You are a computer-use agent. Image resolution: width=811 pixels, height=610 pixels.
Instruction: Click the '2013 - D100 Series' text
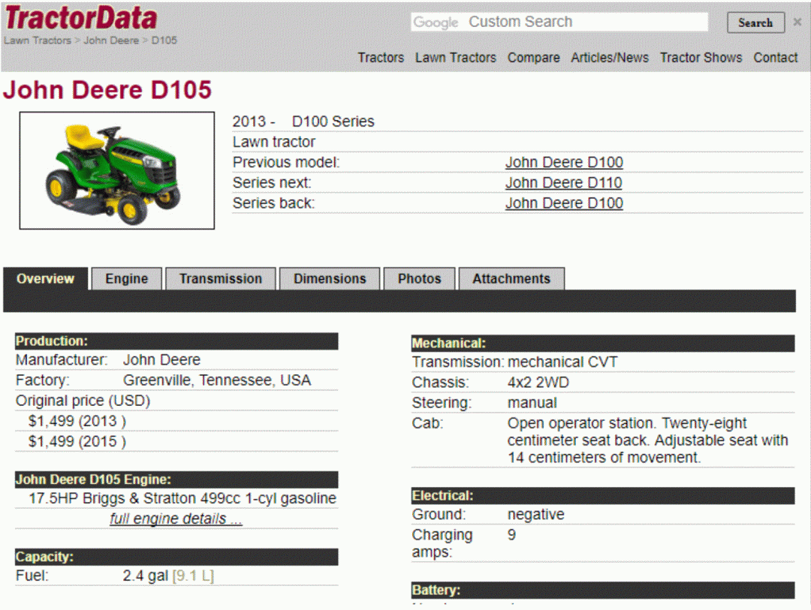pyautogui.click(x=303, y=122)
